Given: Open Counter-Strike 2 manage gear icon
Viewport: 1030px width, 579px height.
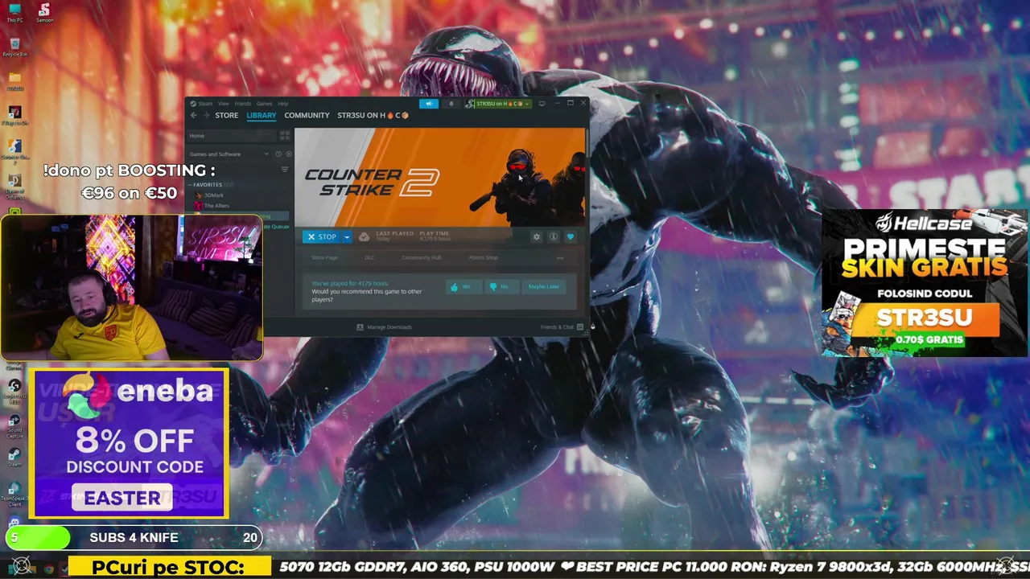Looking at the screenshot, I should tap(537, 236).
